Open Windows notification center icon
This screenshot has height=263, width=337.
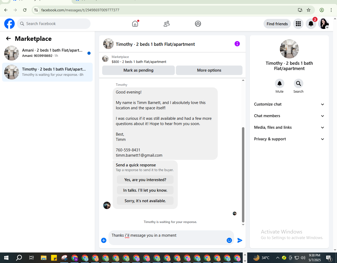tap(329, 258)
